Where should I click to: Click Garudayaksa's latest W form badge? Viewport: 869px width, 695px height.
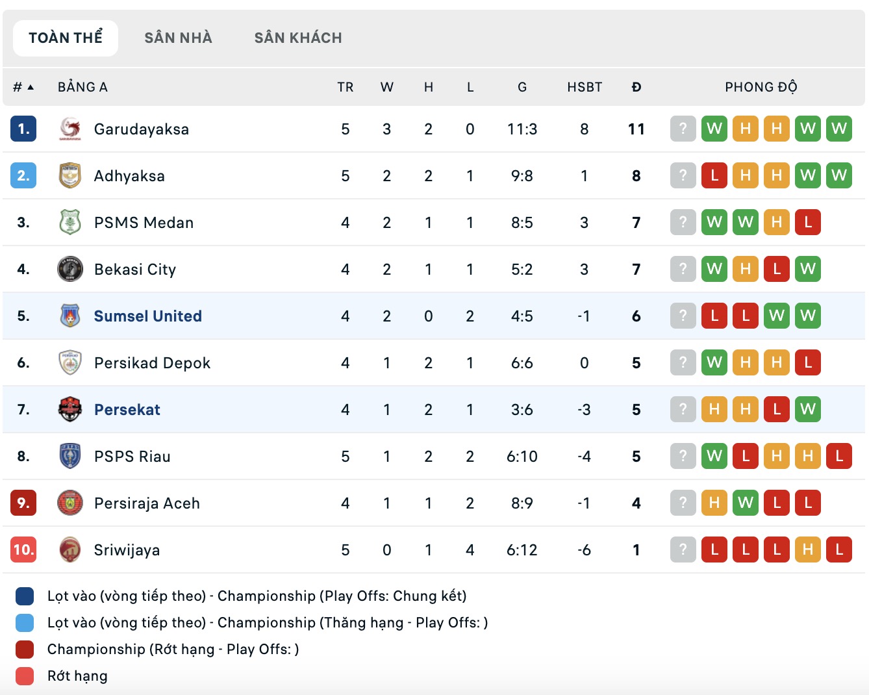point(839,129)
